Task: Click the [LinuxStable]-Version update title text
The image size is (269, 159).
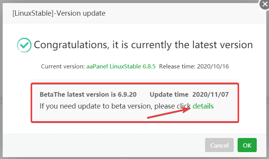Action: point(59,13)
